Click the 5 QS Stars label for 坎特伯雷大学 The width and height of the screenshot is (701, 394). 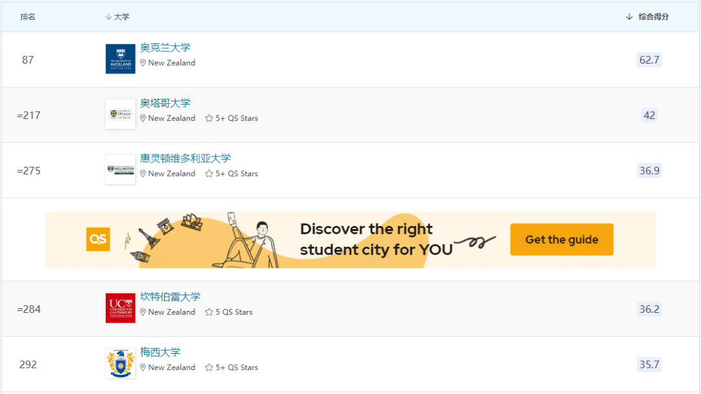(x=234, y=312)
